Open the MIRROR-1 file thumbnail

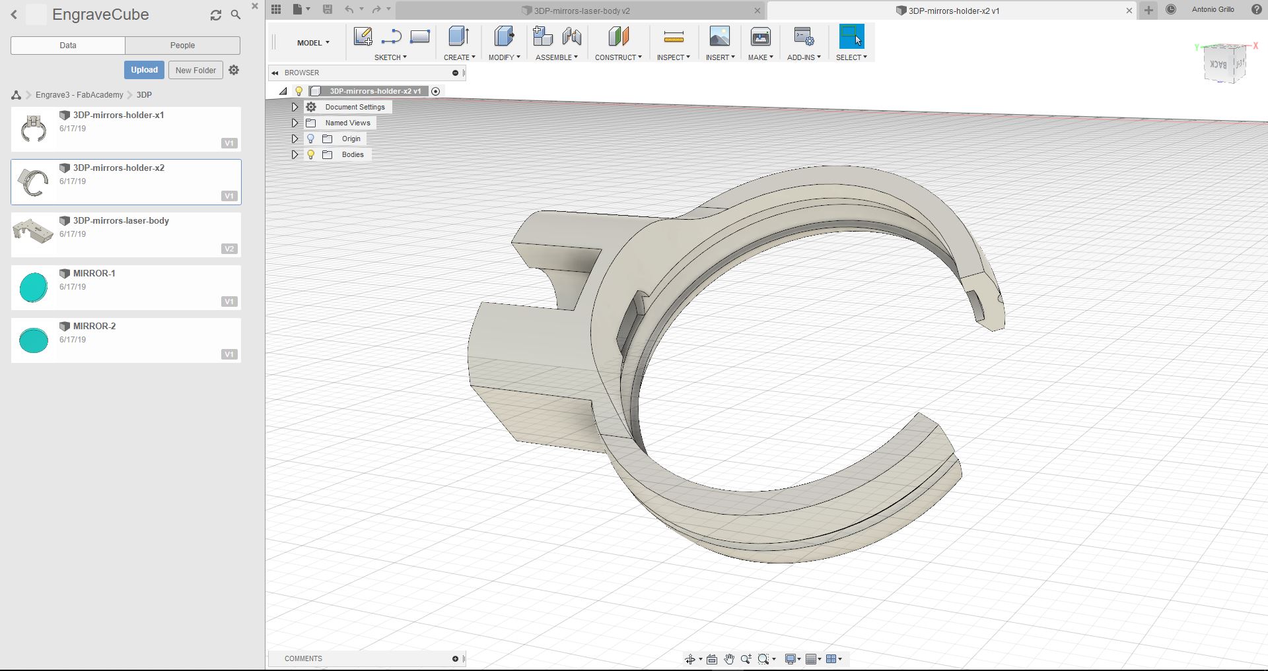pos(34,288)
